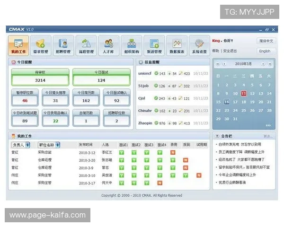Open the 流程管理 module
284x227 pixels.
[x=86, y=45]
